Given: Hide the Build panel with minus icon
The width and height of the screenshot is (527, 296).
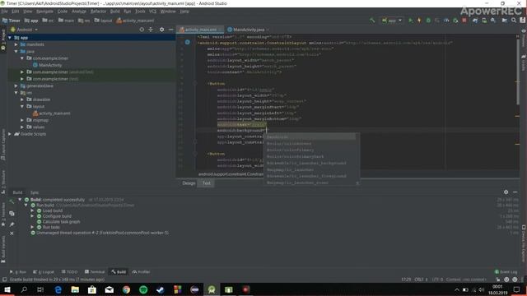Looking at the screenshot, I should pos(515,192).
